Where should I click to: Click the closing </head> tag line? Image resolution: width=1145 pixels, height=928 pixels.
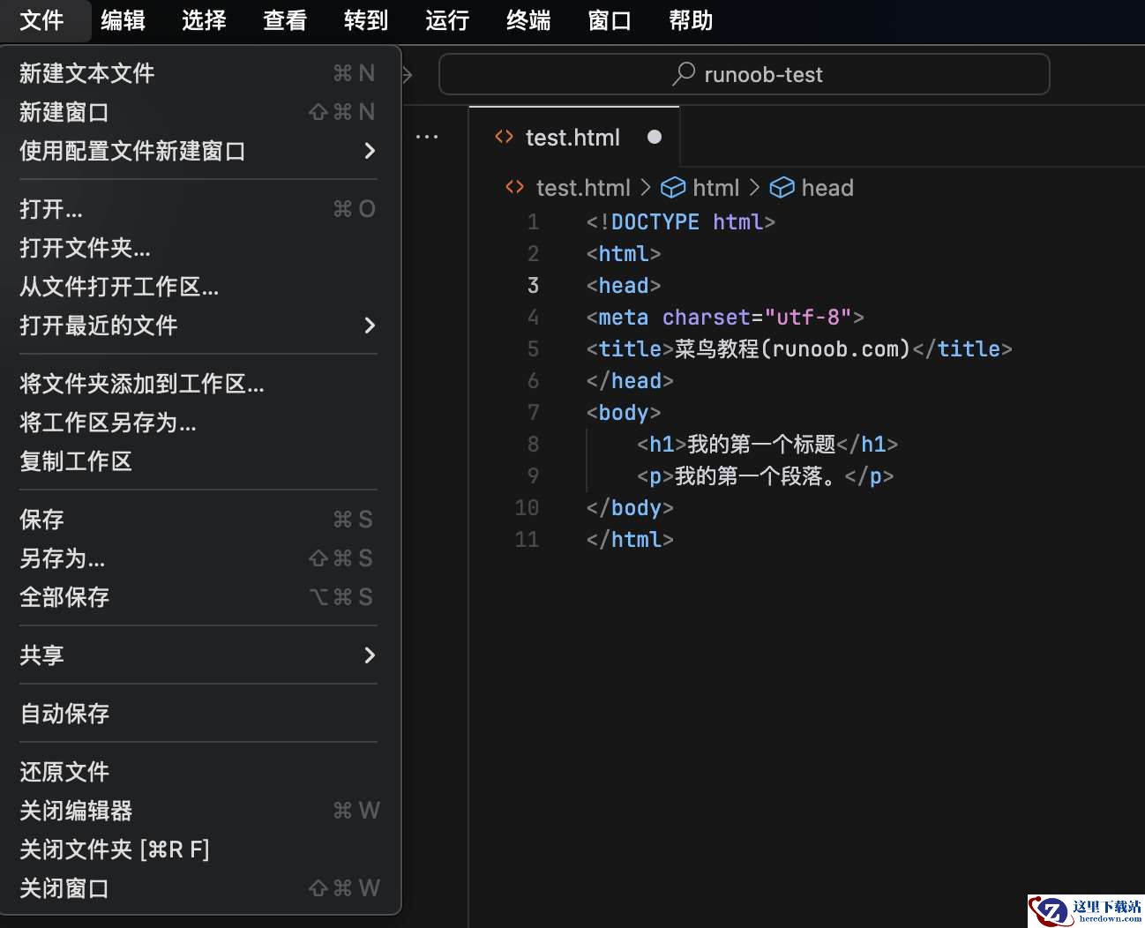point(630,381)
